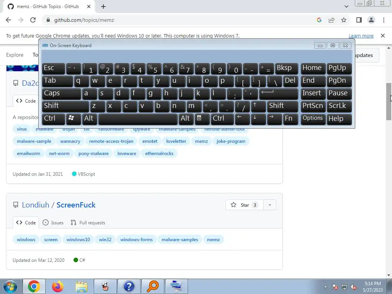The height and width of the screenshot is (294, 392).
Task: Open File Explorer from the taskbar
Action: point(82,286)
